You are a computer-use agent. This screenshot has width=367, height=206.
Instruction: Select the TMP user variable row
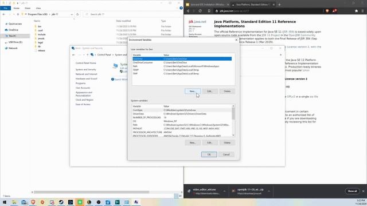coord(182,74)
